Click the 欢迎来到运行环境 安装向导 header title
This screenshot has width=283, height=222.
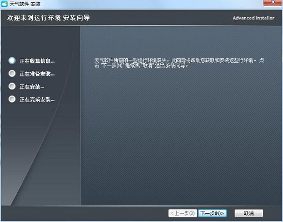(x=48, y=18)
